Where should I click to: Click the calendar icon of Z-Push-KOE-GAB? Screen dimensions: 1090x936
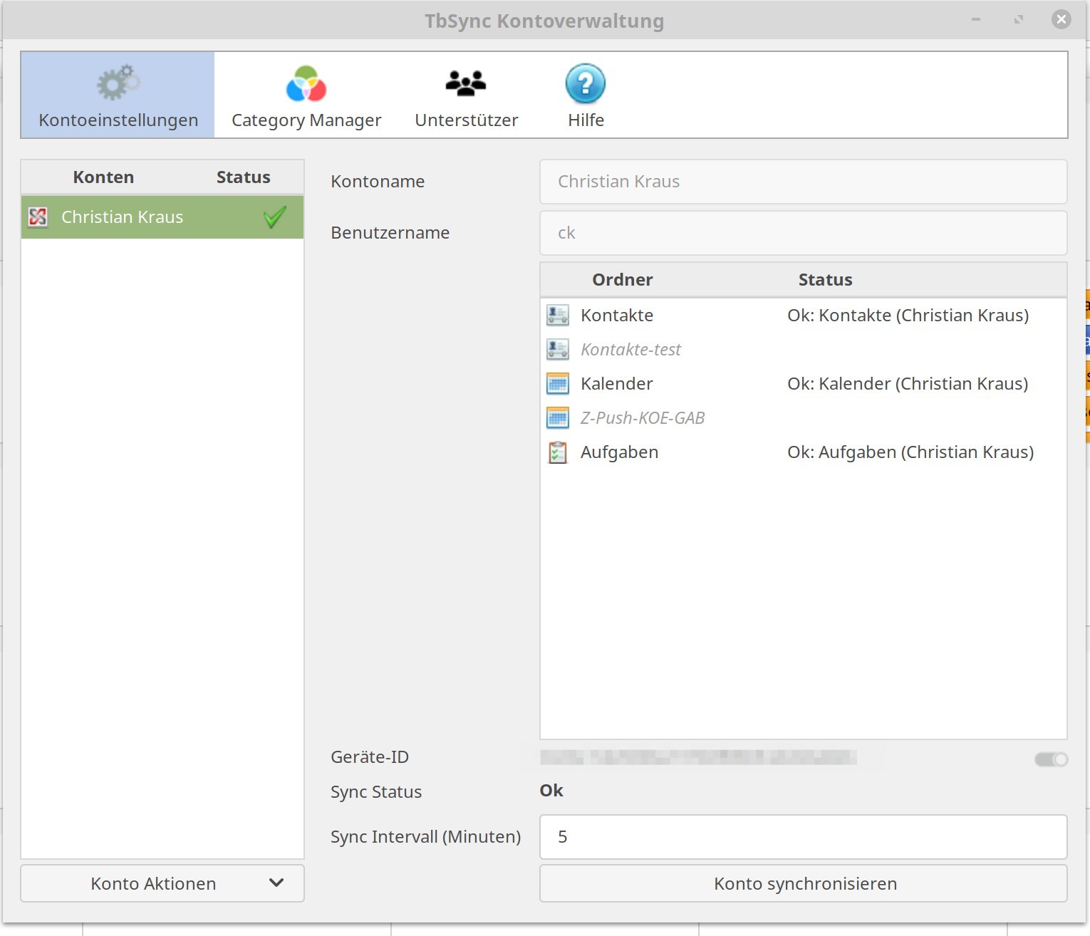pyautogui.click(x=558, y=417)
